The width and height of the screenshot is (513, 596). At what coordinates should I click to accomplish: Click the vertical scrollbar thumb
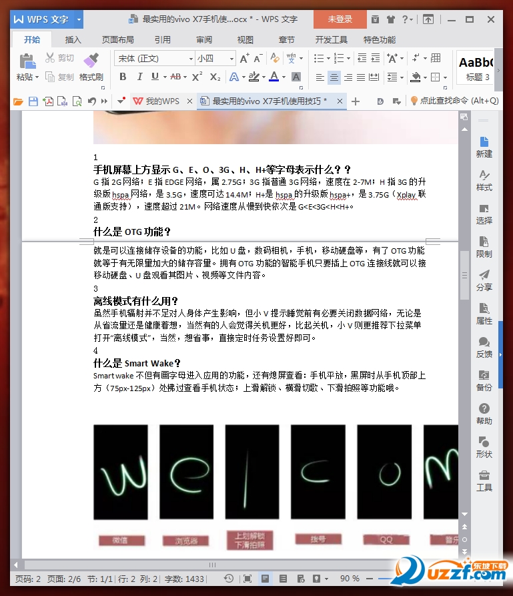(x=464, y=276)
